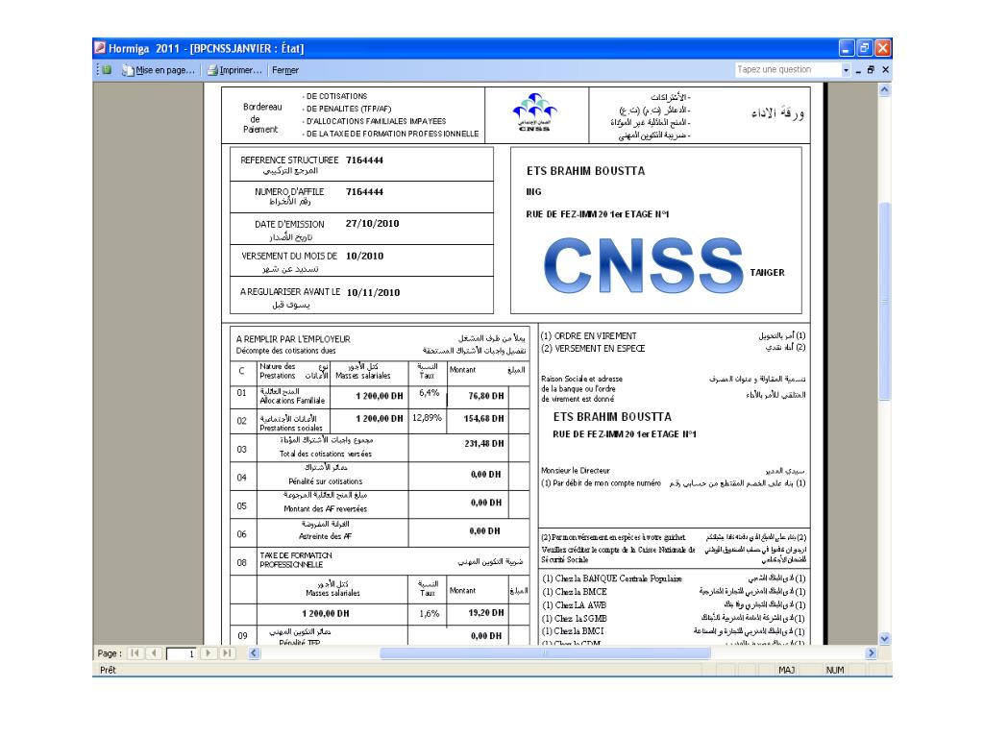The image size is (984, 738).
Task: Close the inner document with X
Action: click(885, 69)
